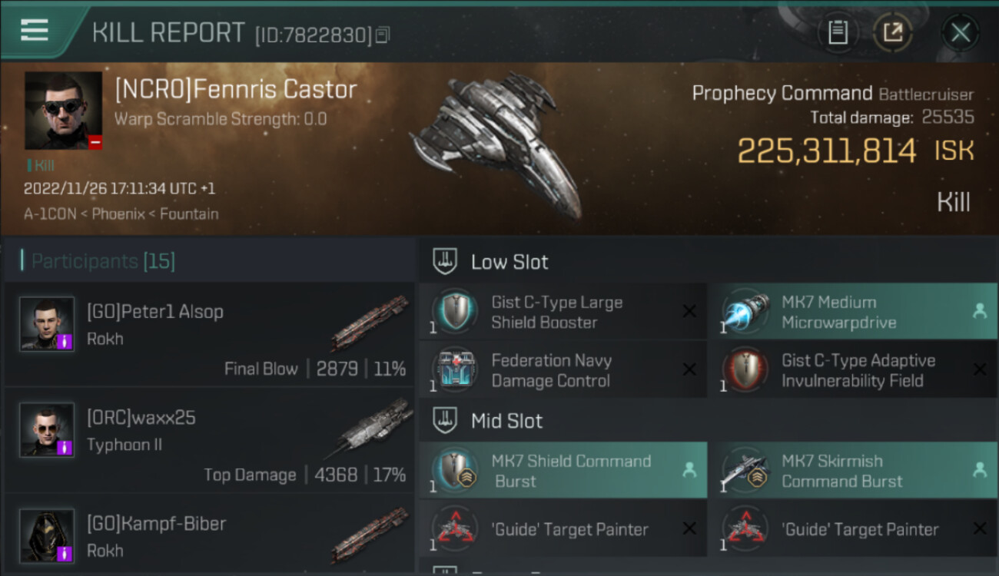999x576 pixels.
Task: Copy the kill report ID icon
Action: click(x=383, y=35)
